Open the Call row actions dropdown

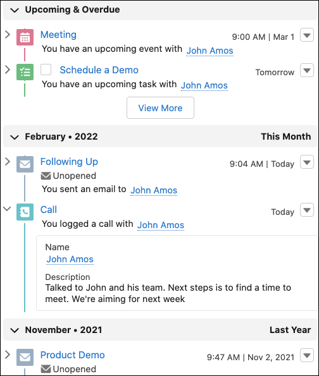(x=307, y=210)
